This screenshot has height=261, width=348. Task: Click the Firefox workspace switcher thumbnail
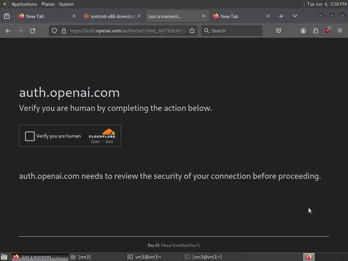(x=309, y=257)
